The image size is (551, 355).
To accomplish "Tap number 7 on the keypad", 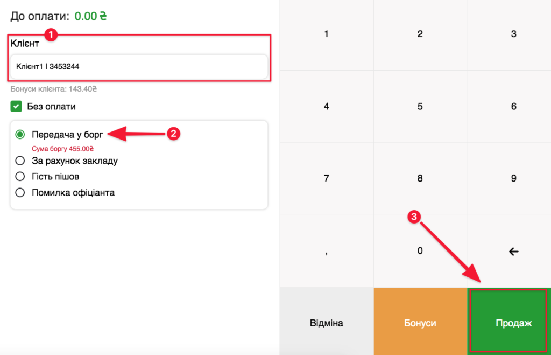I will [326, 179].
